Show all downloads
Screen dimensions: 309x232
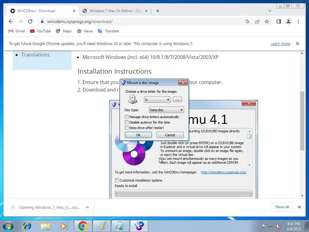tap(282, 207)
